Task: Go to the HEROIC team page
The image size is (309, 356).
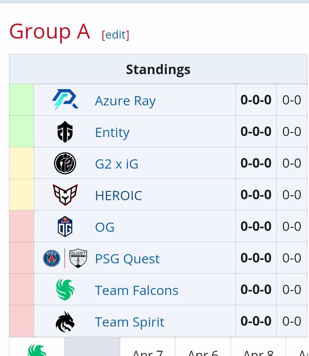Action: [x=118, y=195]
